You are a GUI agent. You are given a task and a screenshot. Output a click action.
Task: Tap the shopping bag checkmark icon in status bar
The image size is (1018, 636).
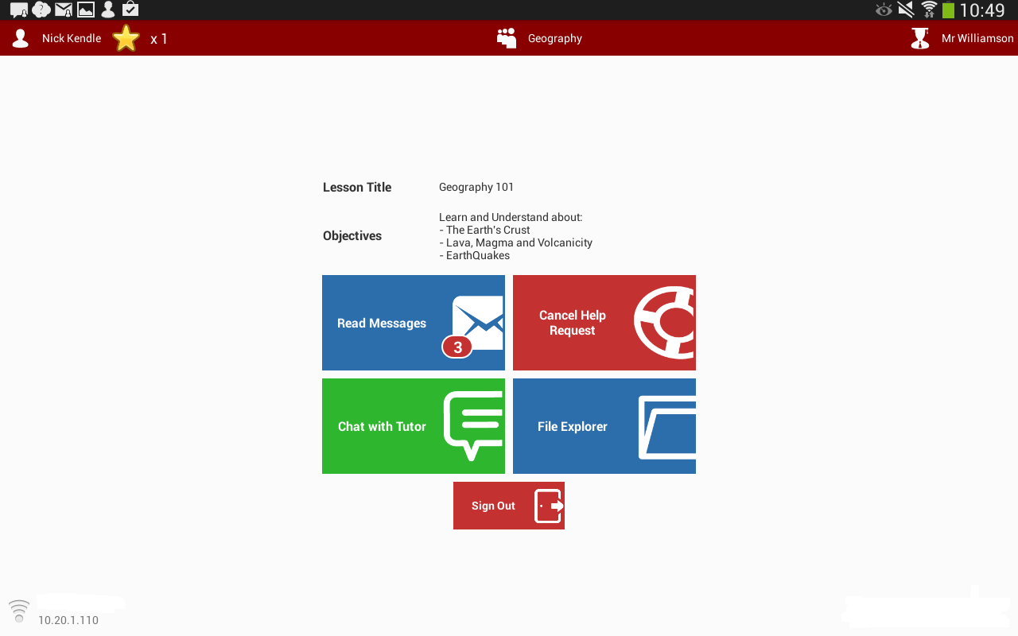click(130, 10)
